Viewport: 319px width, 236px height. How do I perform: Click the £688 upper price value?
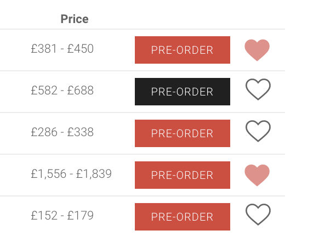81,90
